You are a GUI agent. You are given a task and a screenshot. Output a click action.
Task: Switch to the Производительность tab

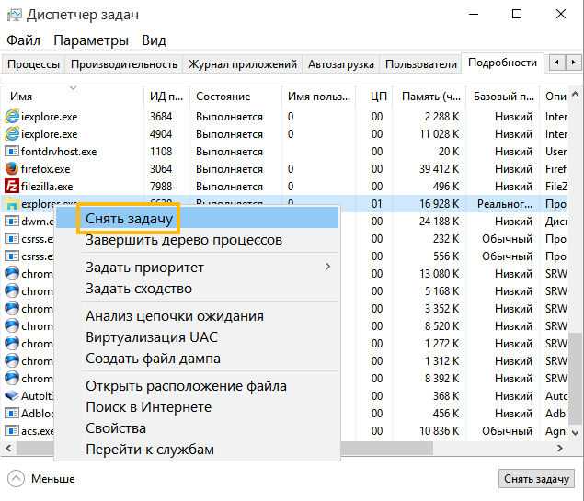[124, 64]
